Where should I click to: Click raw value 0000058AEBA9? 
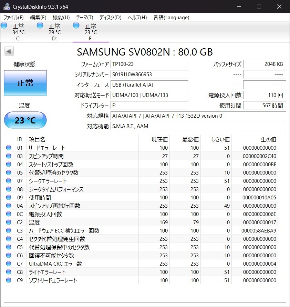pos(259,231)
